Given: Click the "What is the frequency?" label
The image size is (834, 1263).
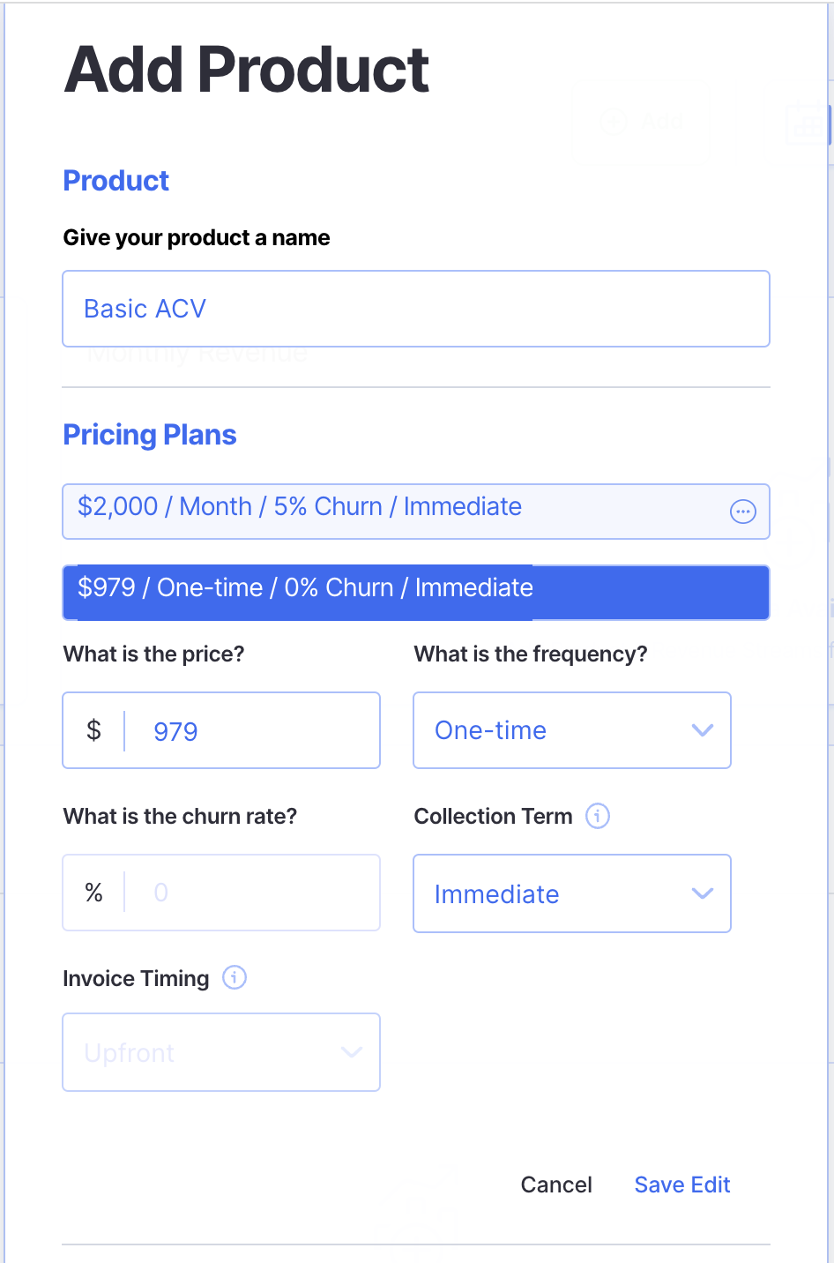Looking at the screenshot, I should pos(531,654).
